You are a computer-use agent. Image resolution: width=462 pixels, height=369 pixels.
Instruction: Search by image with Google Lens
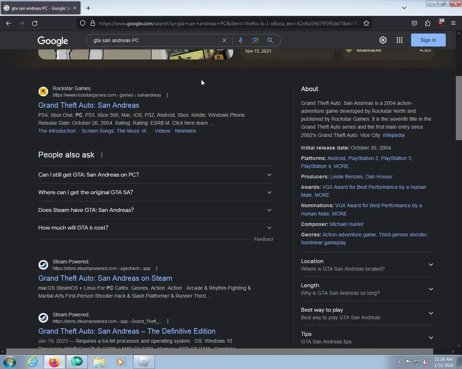click(255, 40)
